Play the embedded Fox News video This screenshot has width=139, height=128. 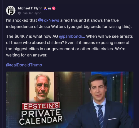(70, 99)
